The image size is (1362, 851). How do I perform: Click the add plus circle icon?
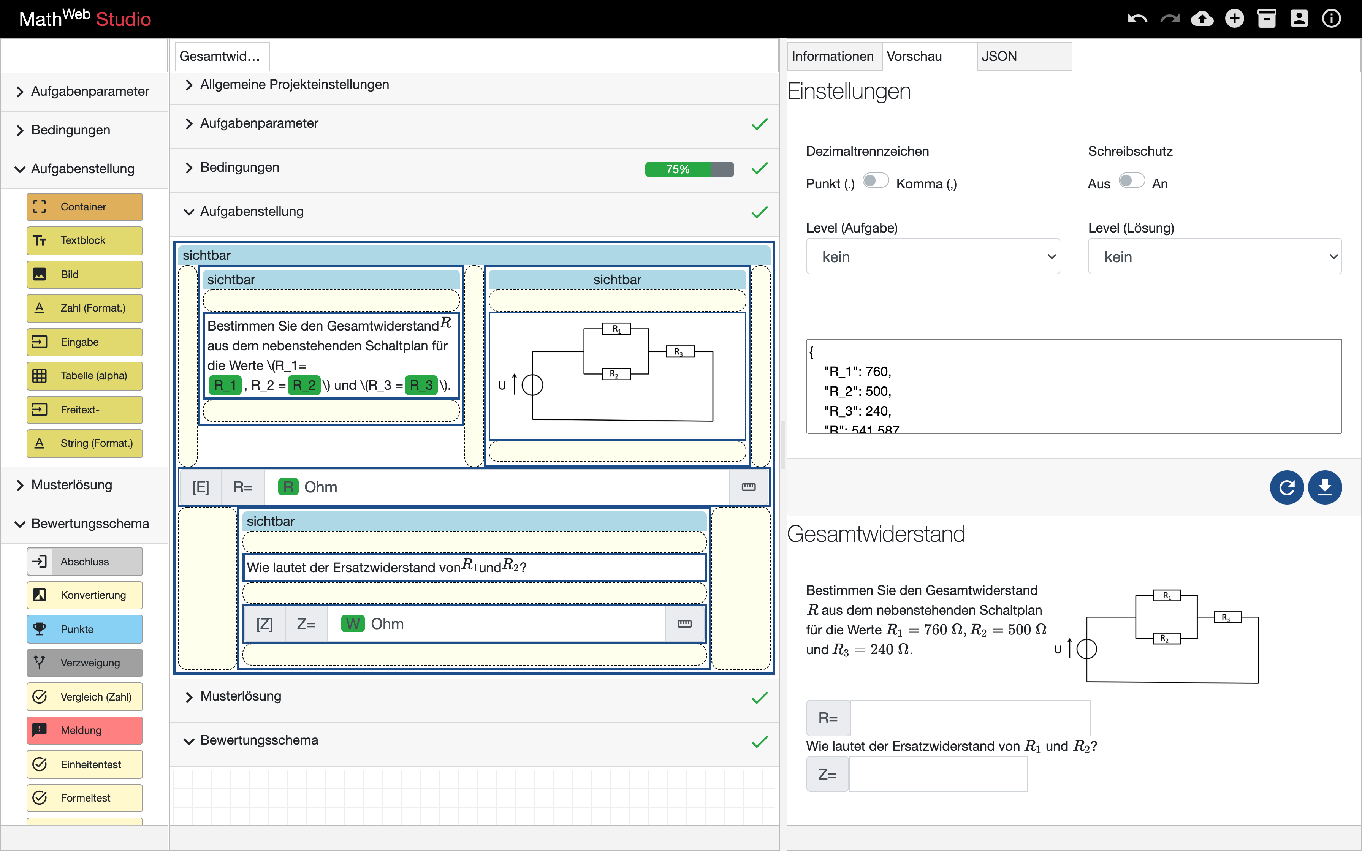pos(1235,19)
